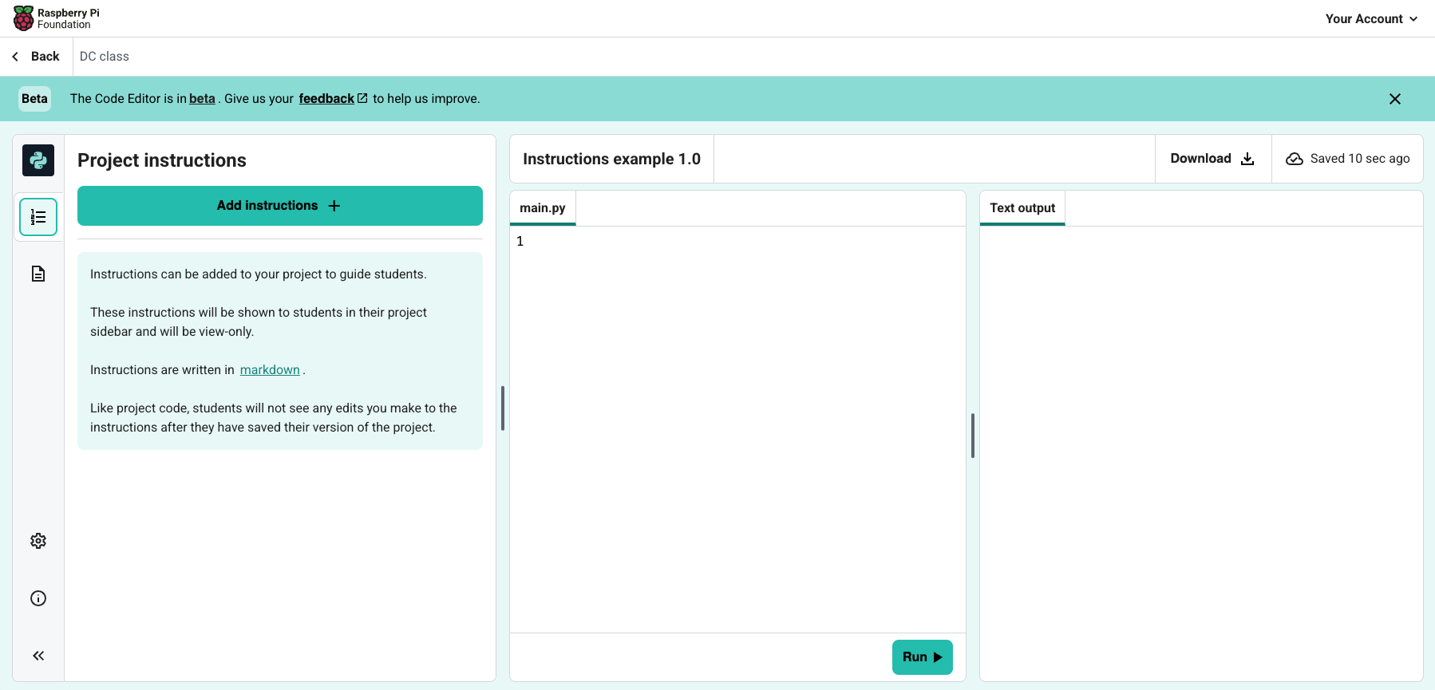
Task: Open the project files panel icon
Action: tap(38, 274)
